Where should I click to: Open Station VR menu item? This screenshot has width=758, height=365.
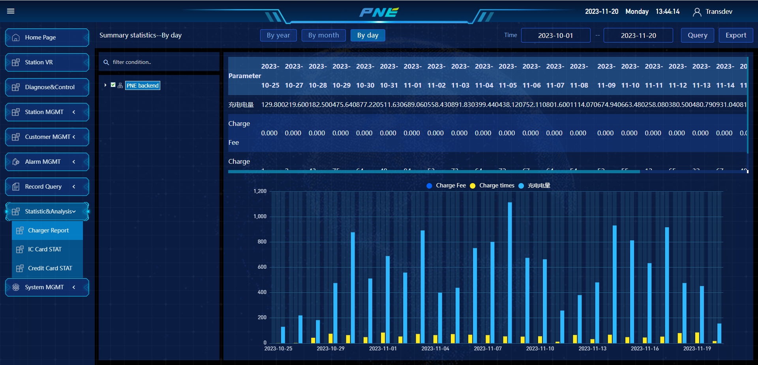47,62
